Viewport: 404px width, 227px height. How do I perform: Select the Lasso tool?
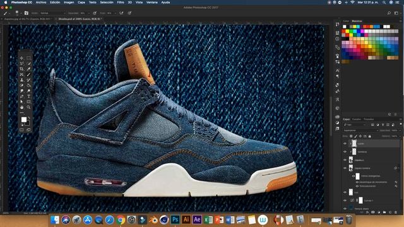(21, 64)
